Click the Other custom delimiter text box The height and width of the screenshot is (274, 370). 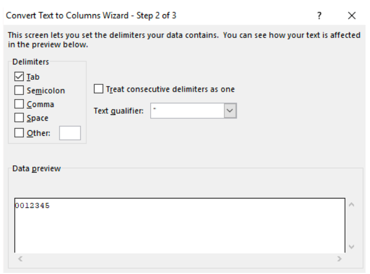(70, 133)
